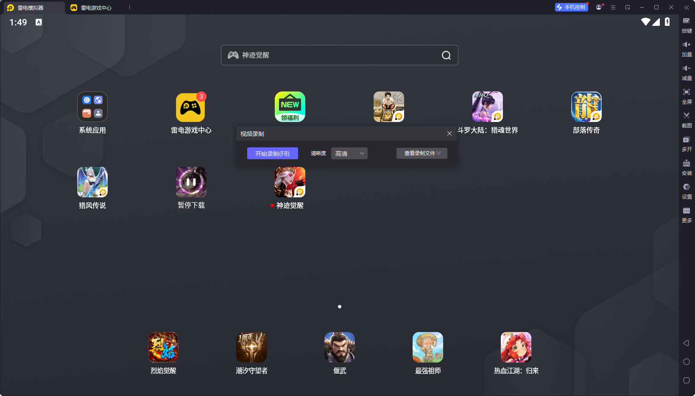Launch 雷电游戏中心 app icon
This screenshot has width=695, height=396.
pos(191,107)
